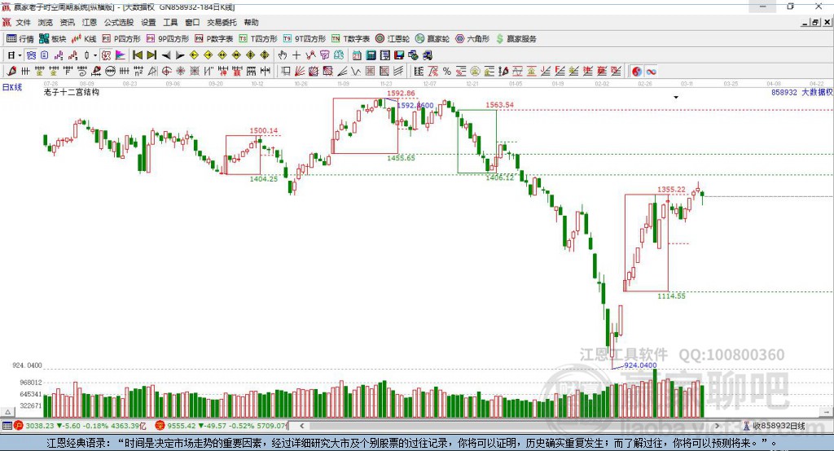Click the spiral tool icon
834x451 pixels.
[81, 72]
